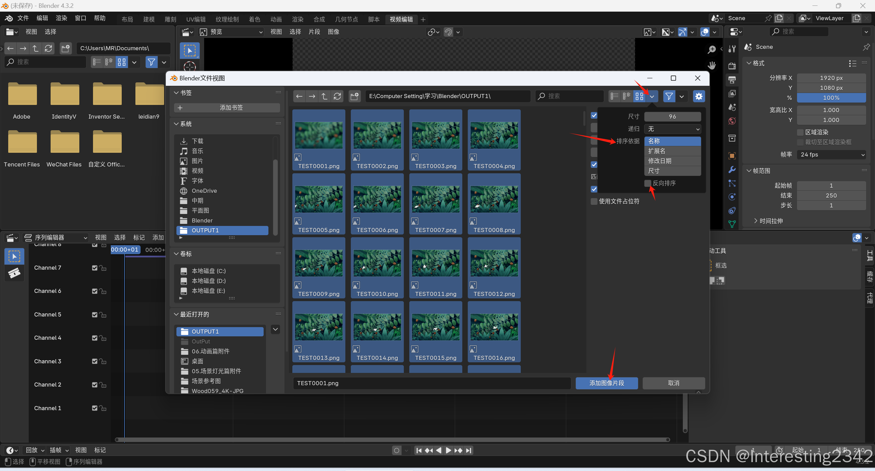Click the resolution percentage 100% slider
Viewport: 875px width, 471px height.
point(831,98)
